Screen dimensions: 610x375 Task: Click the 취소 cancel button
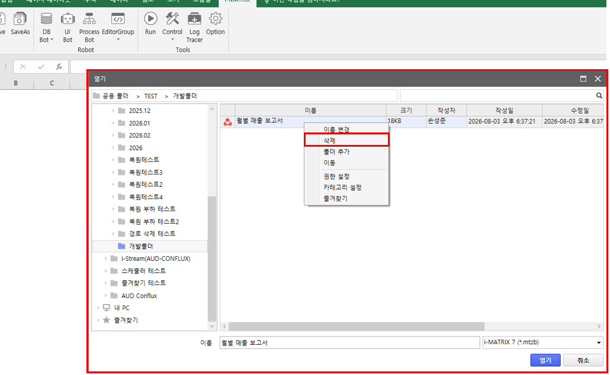tap(583, 360)
